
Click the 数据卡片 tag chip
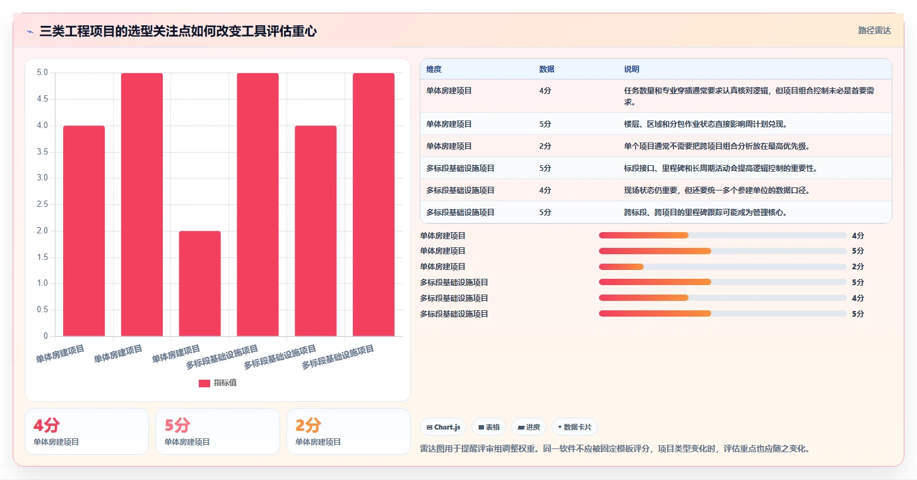pyautogui.click(x=574, y=427)
